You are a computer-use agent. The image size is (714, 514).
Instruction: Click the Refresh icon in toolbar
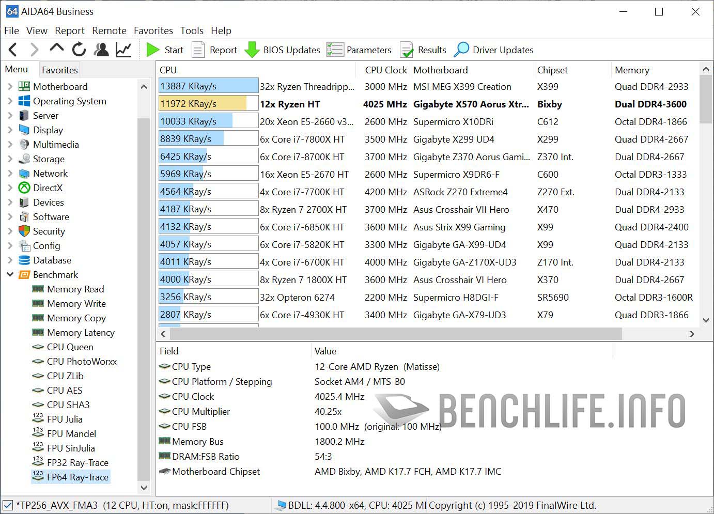[x=79, y=50]
